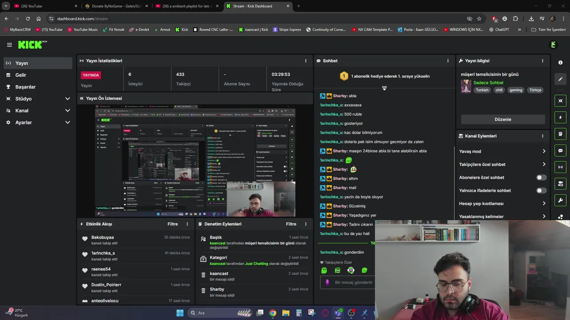Image resolution: width=570 pixels, height=320 pixels.
Task: Show more bookmarks with double chevron
Action: (519, 29)
